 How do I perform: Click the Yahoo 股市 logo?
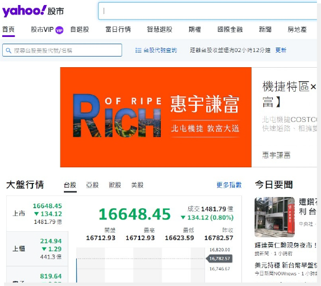click(33, 11)
